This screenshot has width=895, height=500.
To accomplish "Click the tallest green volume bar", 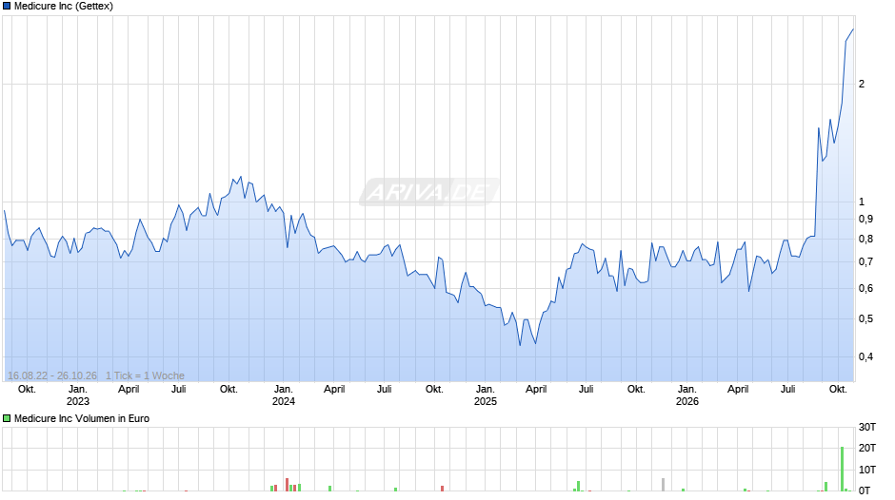I will (x=842, y=469).
